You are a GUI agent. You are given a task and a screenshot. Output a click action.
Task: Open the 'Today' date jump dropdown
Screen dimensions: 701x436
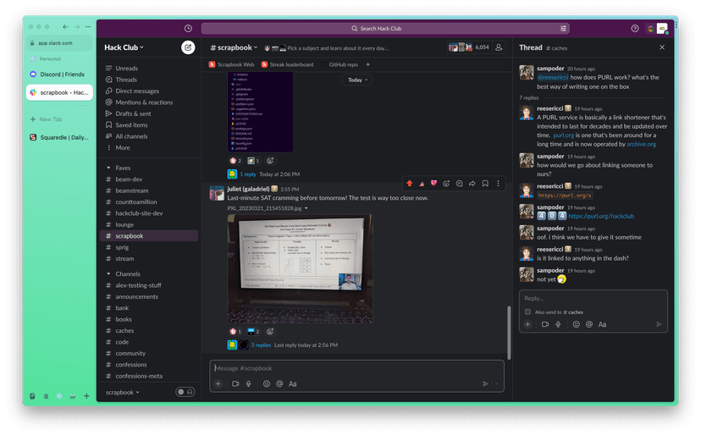coord(357,80)
